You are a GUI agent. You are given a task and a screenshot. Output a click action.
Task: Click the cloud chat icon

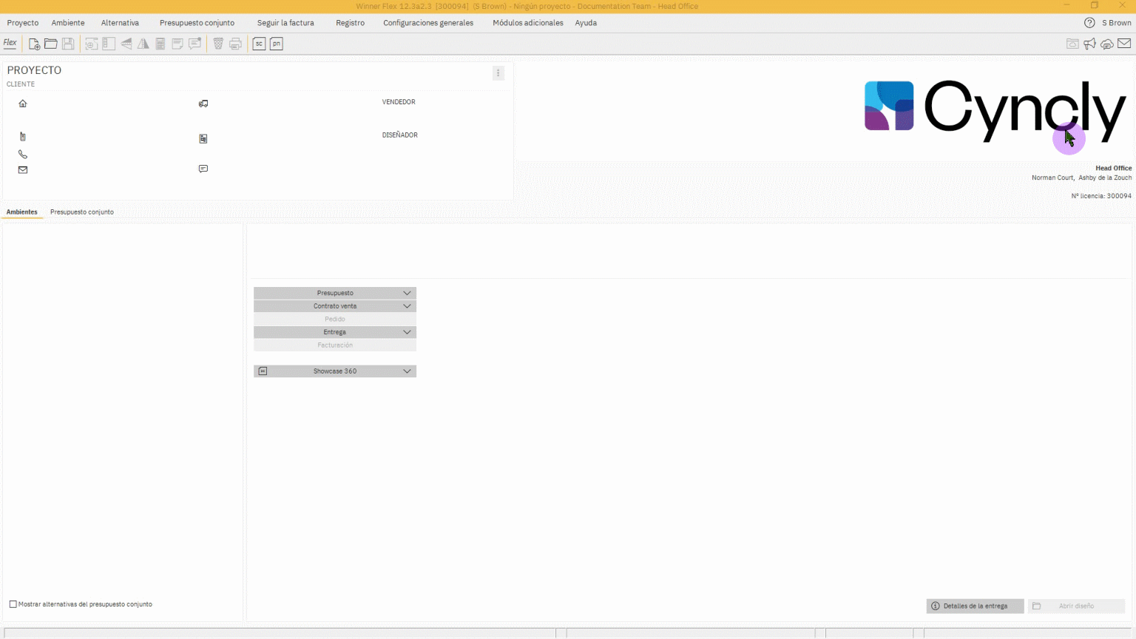tap(1106, 44)
